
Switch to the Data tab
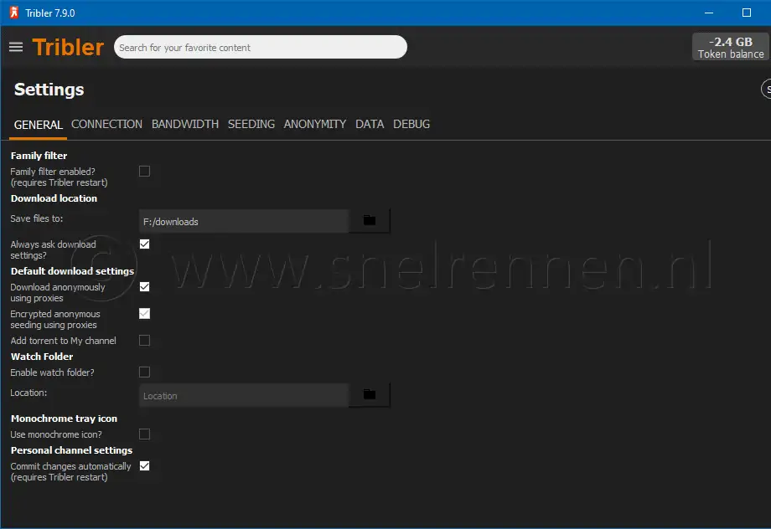370,124
